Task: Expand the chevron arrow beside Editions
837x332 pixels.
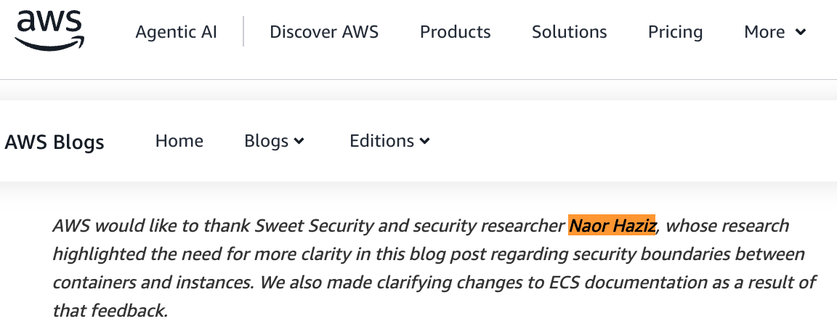Action: tap(424, 141)
